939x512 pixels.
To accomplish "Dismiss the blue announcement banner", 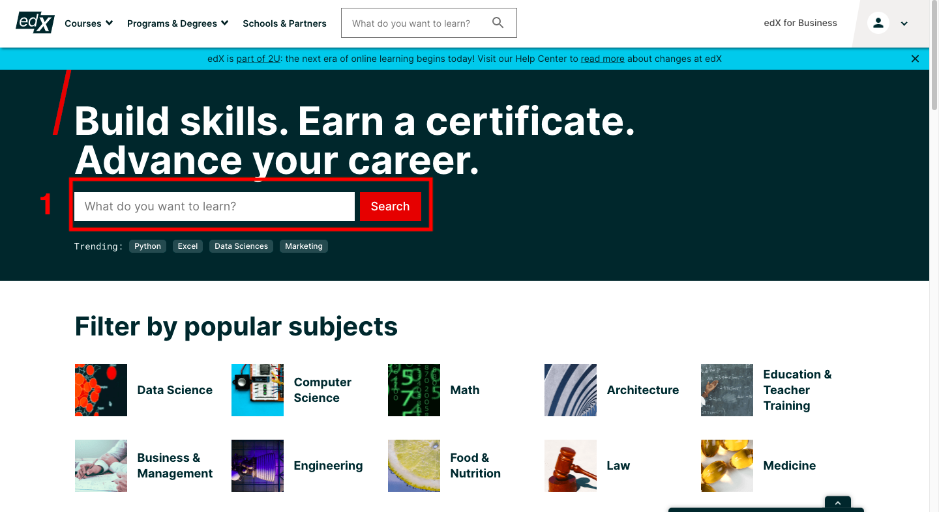I will coord(915,59).
